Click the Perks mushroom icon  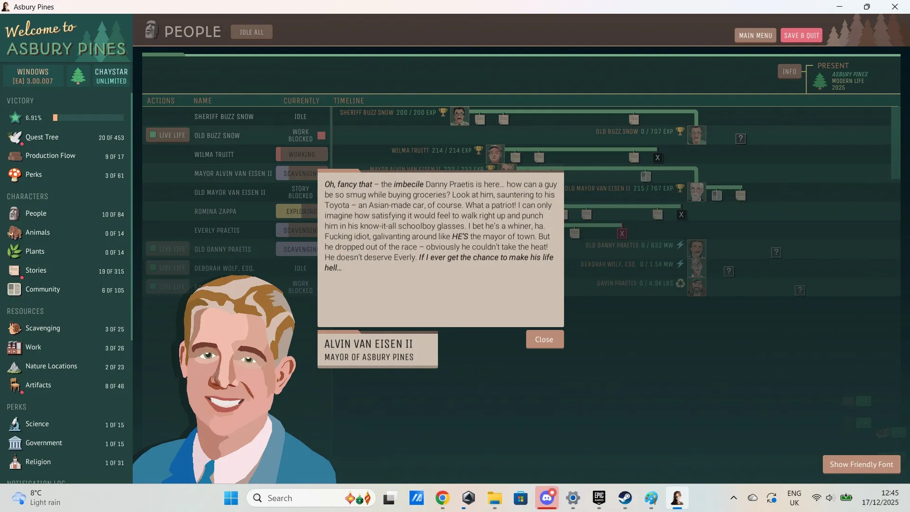coord(15,175)
